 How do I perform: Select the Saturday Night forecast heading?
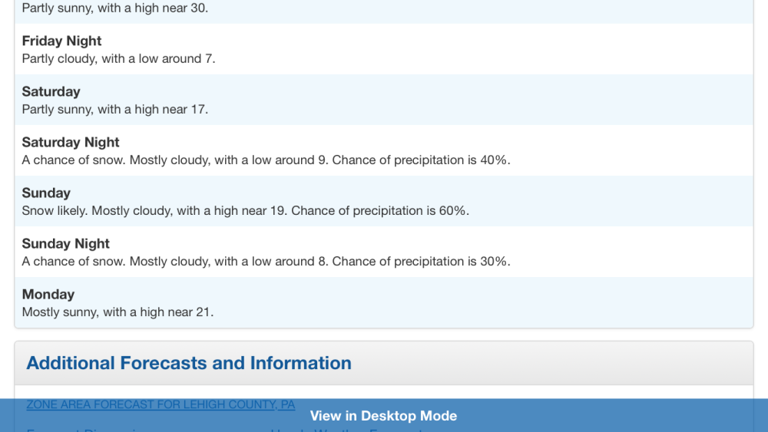click(x=71, y=143)
